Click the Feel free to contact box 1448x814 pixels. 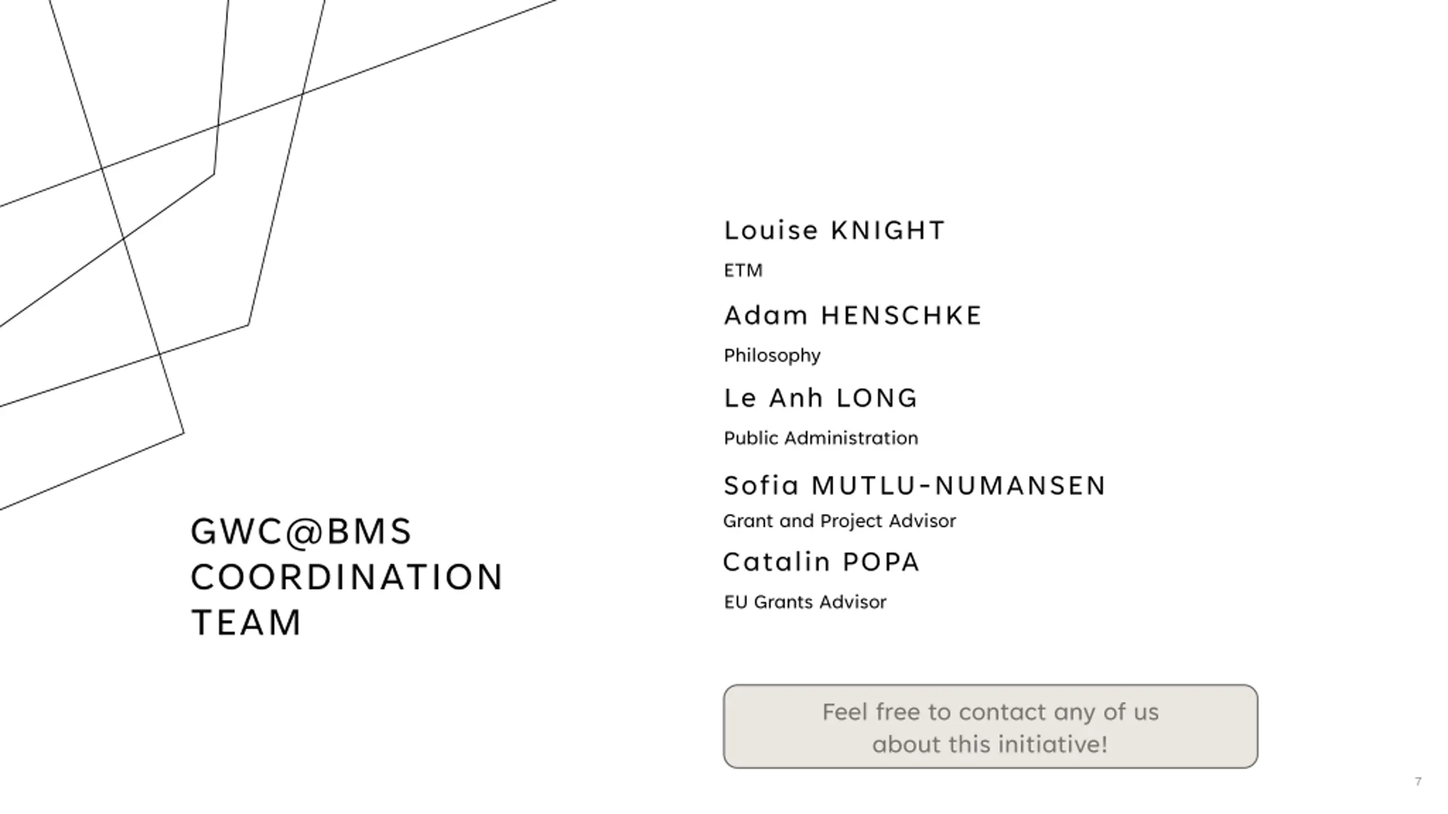tap(990, 726)
